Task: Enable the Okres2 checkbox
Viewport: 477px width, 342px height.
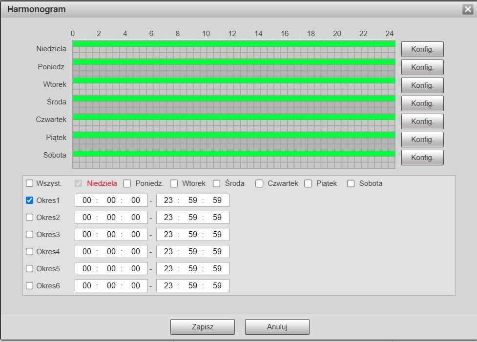Action: click(29, 218)
